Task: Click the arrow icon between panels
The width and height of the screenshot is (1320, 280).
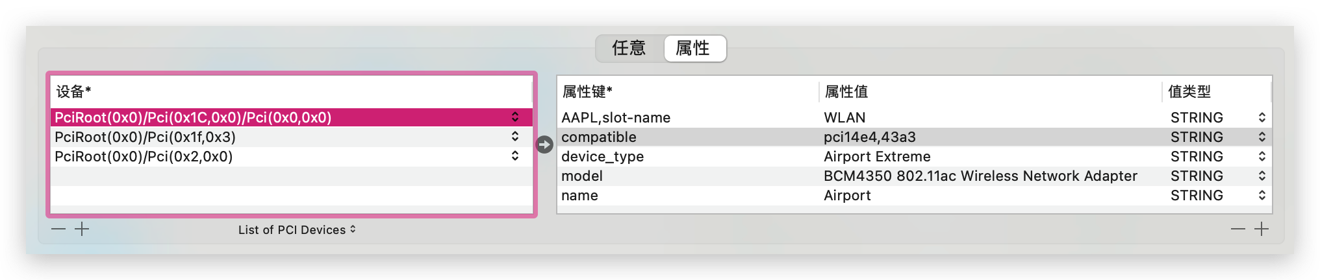Action: 544,144
